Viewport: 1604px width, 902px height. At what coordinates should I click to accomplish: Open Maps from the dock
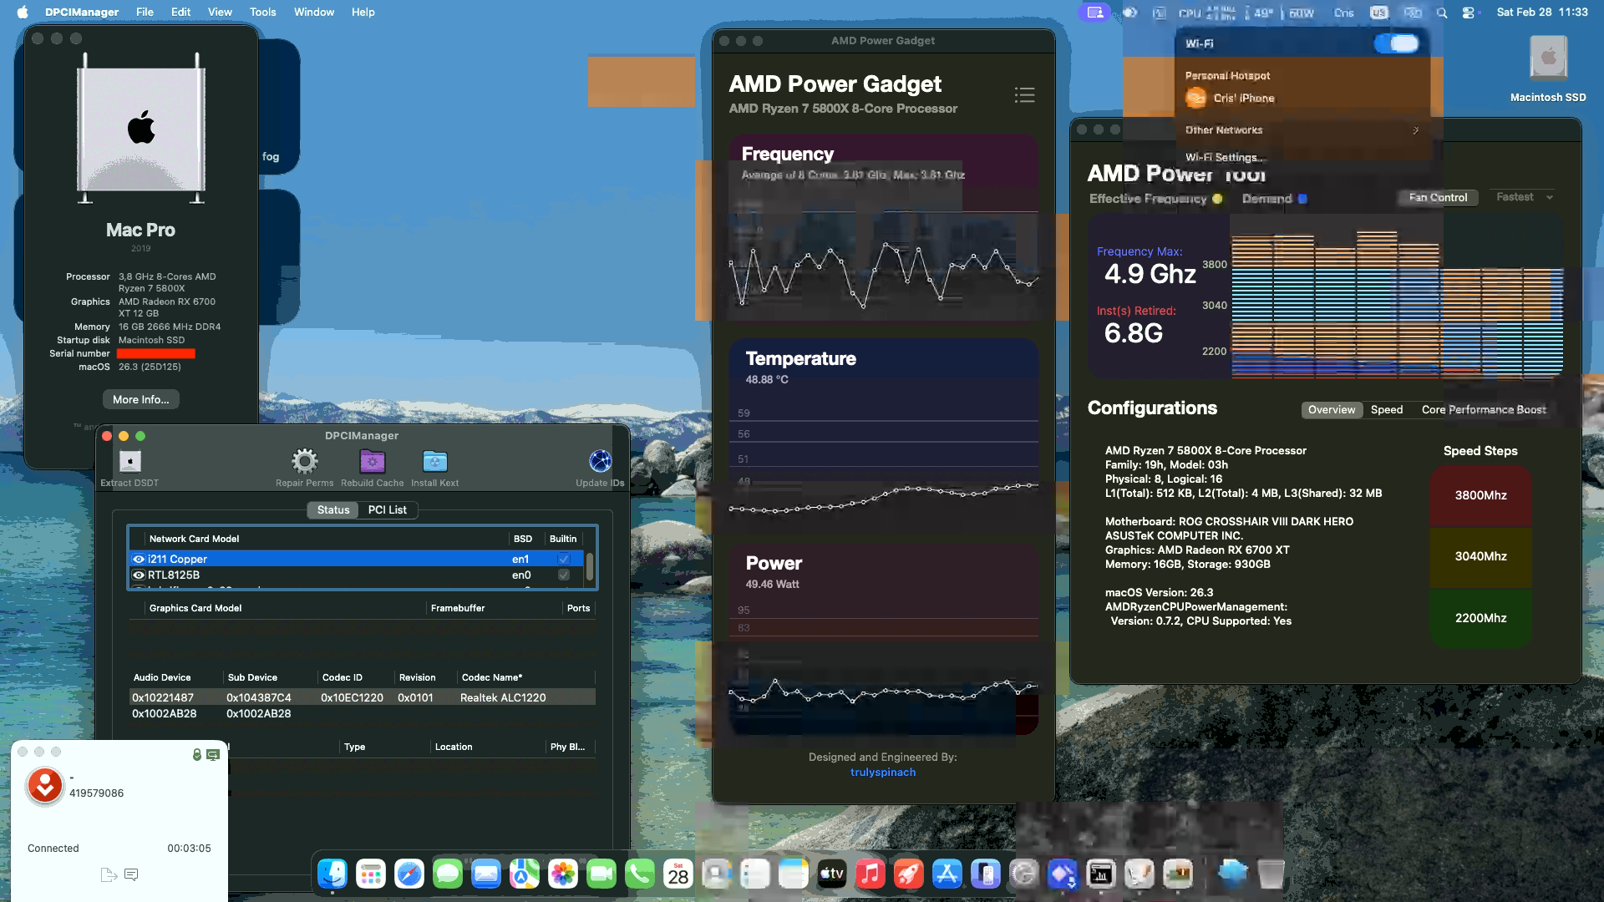pyautogui.click(x=525, y=874)
